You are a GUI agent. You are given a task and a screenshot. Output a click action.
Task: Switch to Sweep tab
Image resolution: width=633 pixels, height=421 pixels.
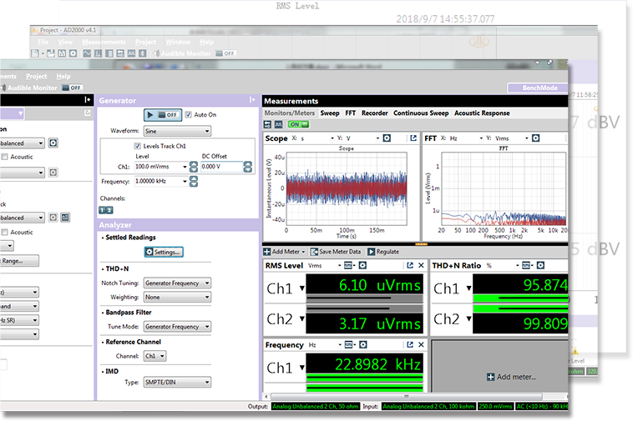click(x=330, y=113)
